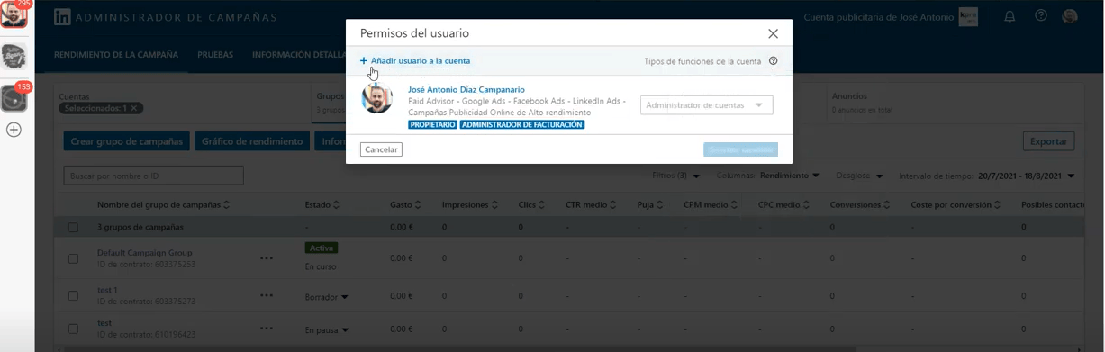Screen dimensions: 1105x352
Task: Remove the Seleccionados: 1 filter chip
Action: [133, 108]
